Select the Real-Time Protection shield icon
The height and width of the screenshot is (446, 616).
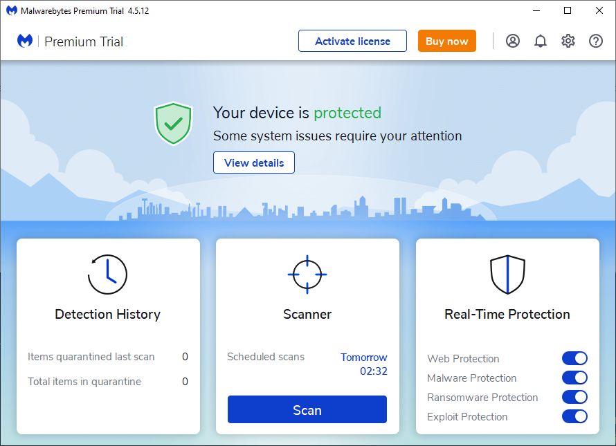coord(507,274)
